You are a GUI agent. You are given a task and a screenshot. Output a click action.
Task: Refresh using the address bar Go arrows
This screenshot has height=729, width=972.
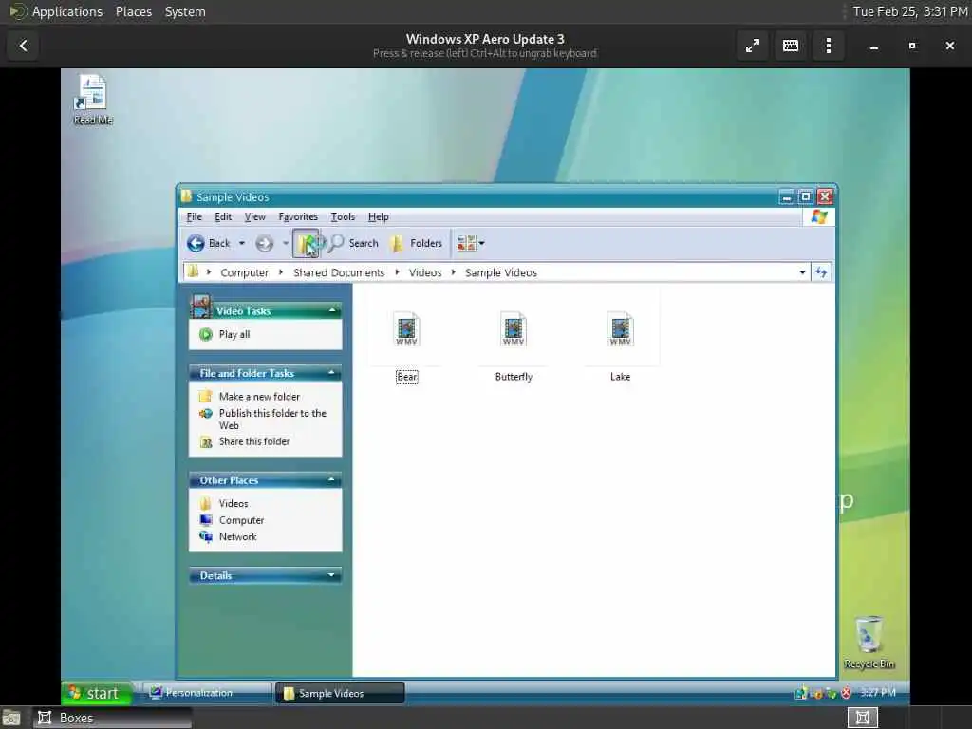pos(821,272)
